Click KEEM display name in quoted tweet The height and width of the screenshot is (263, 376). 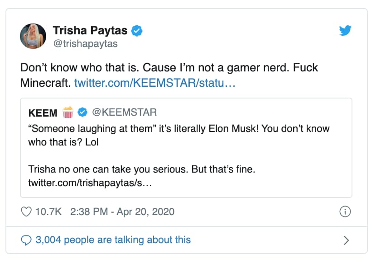click(43, 112)
